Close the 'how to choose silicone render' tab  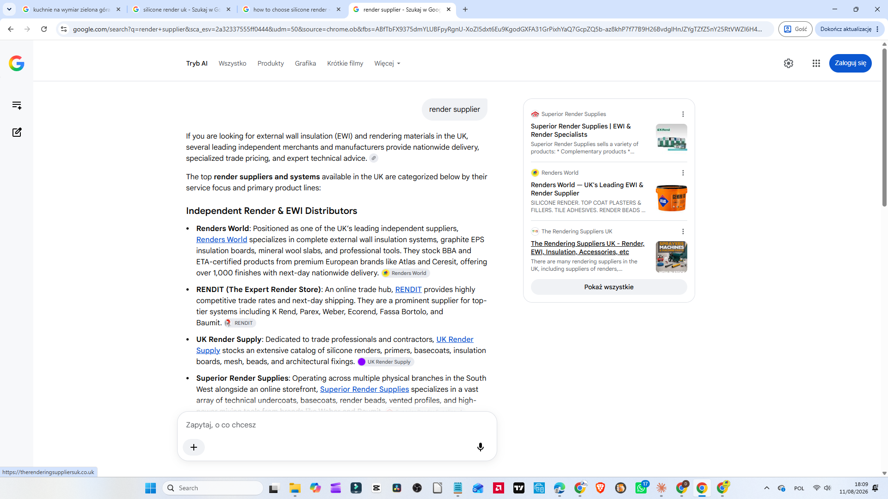click(339, 9)
